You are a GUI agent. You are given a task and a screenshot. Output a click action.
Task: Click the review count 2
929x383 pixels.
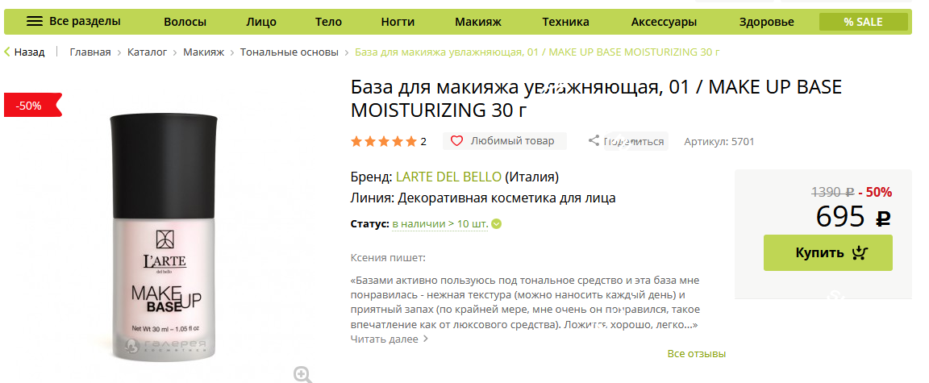tap(423, 141)
